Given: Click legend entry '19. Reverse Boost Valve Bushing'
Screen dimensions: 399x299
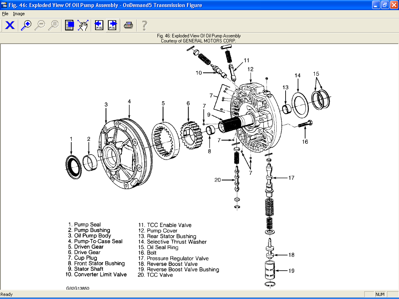Looking at the screenshot, I should coord(178,269).
